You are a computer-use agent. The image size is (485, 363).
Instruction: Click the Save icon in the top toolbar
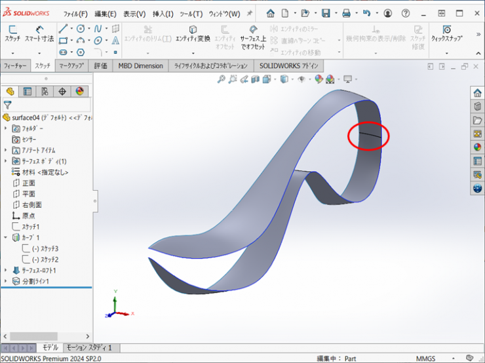(x=326, y=13)
